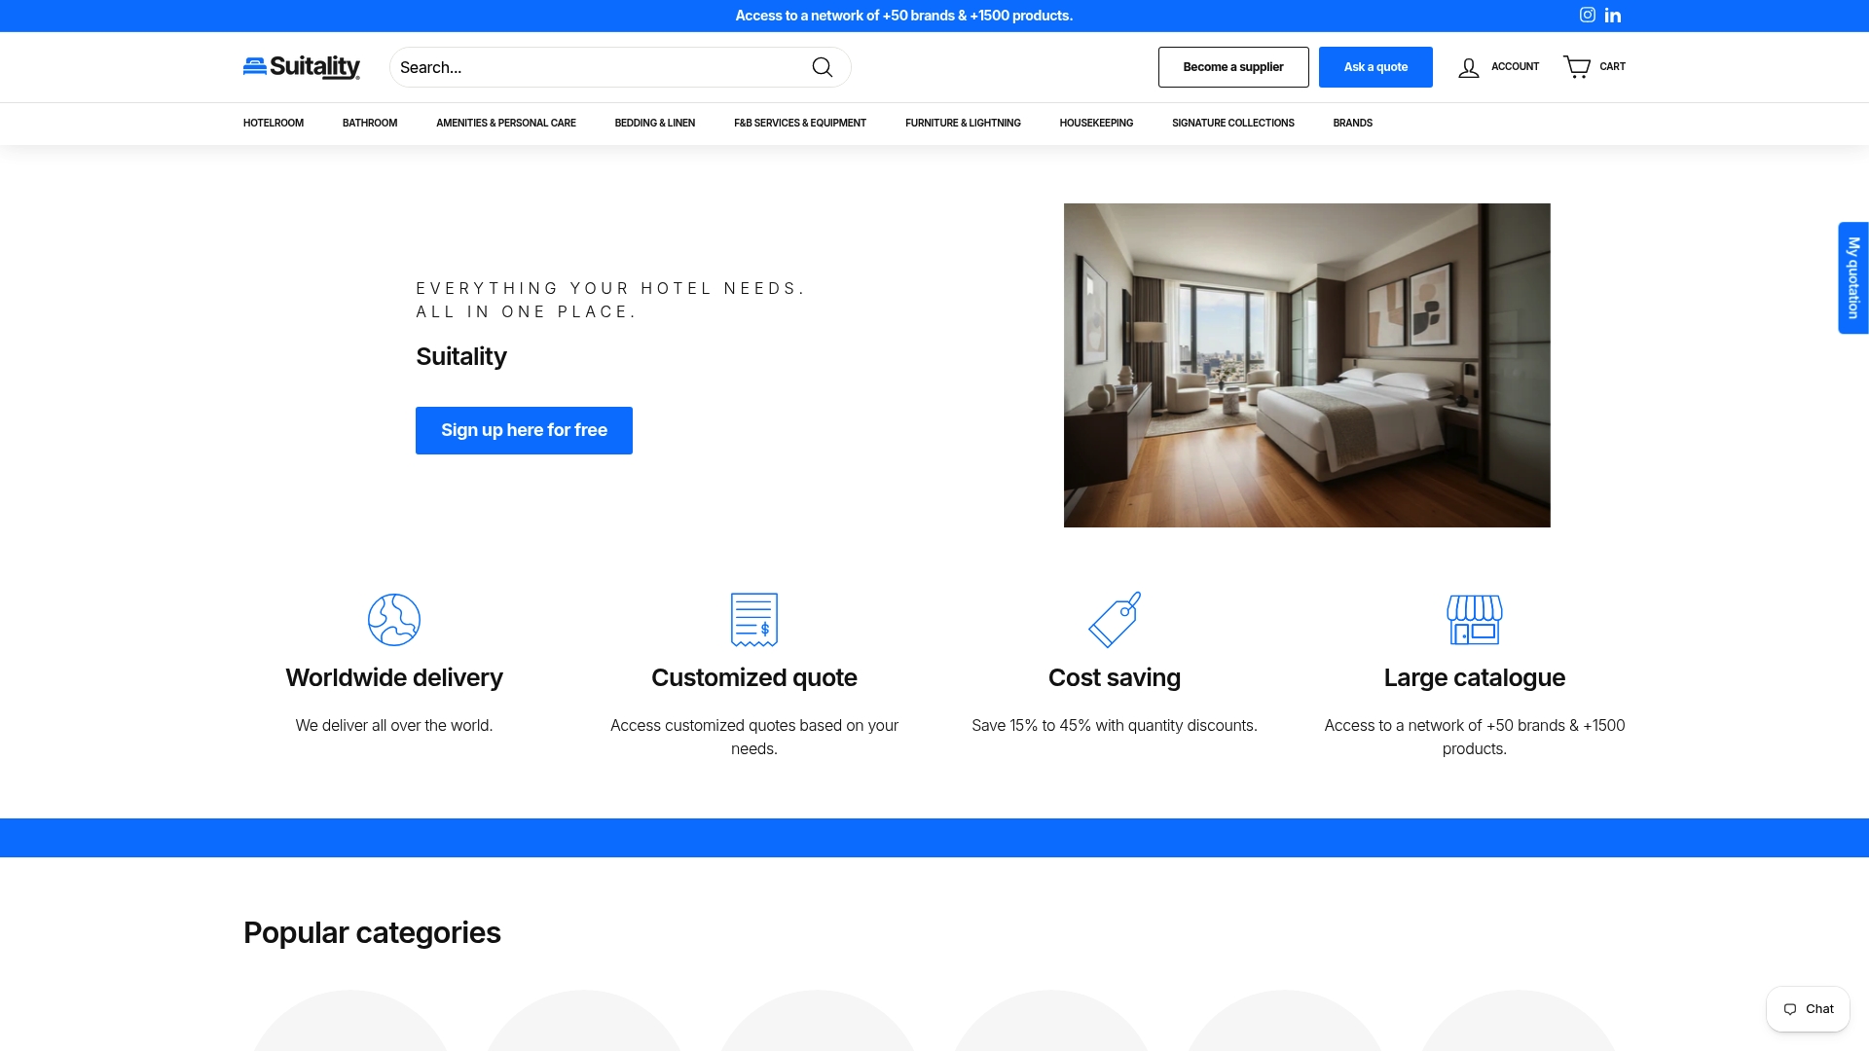Click the CART label
The image size is (1869, 1051).
pyautogui.click(x=1612, y=67)
